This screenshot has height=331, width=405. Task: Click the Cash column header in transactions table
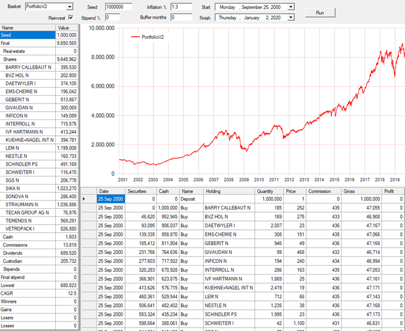168,191
